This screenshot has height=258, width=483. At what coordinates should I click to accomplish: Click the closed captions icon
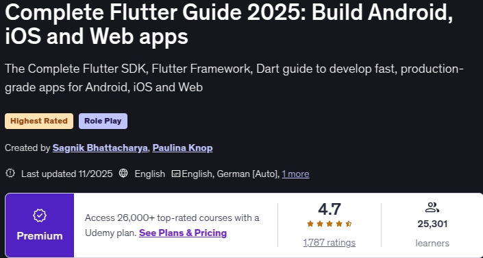(x=176, y=174)
